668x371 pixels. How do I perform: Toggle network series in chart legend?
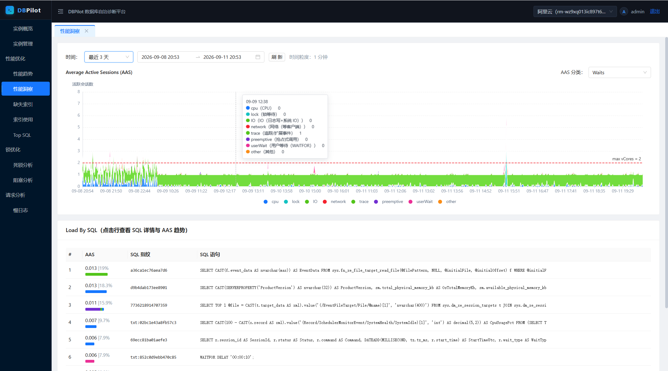[x=334, y=202]
